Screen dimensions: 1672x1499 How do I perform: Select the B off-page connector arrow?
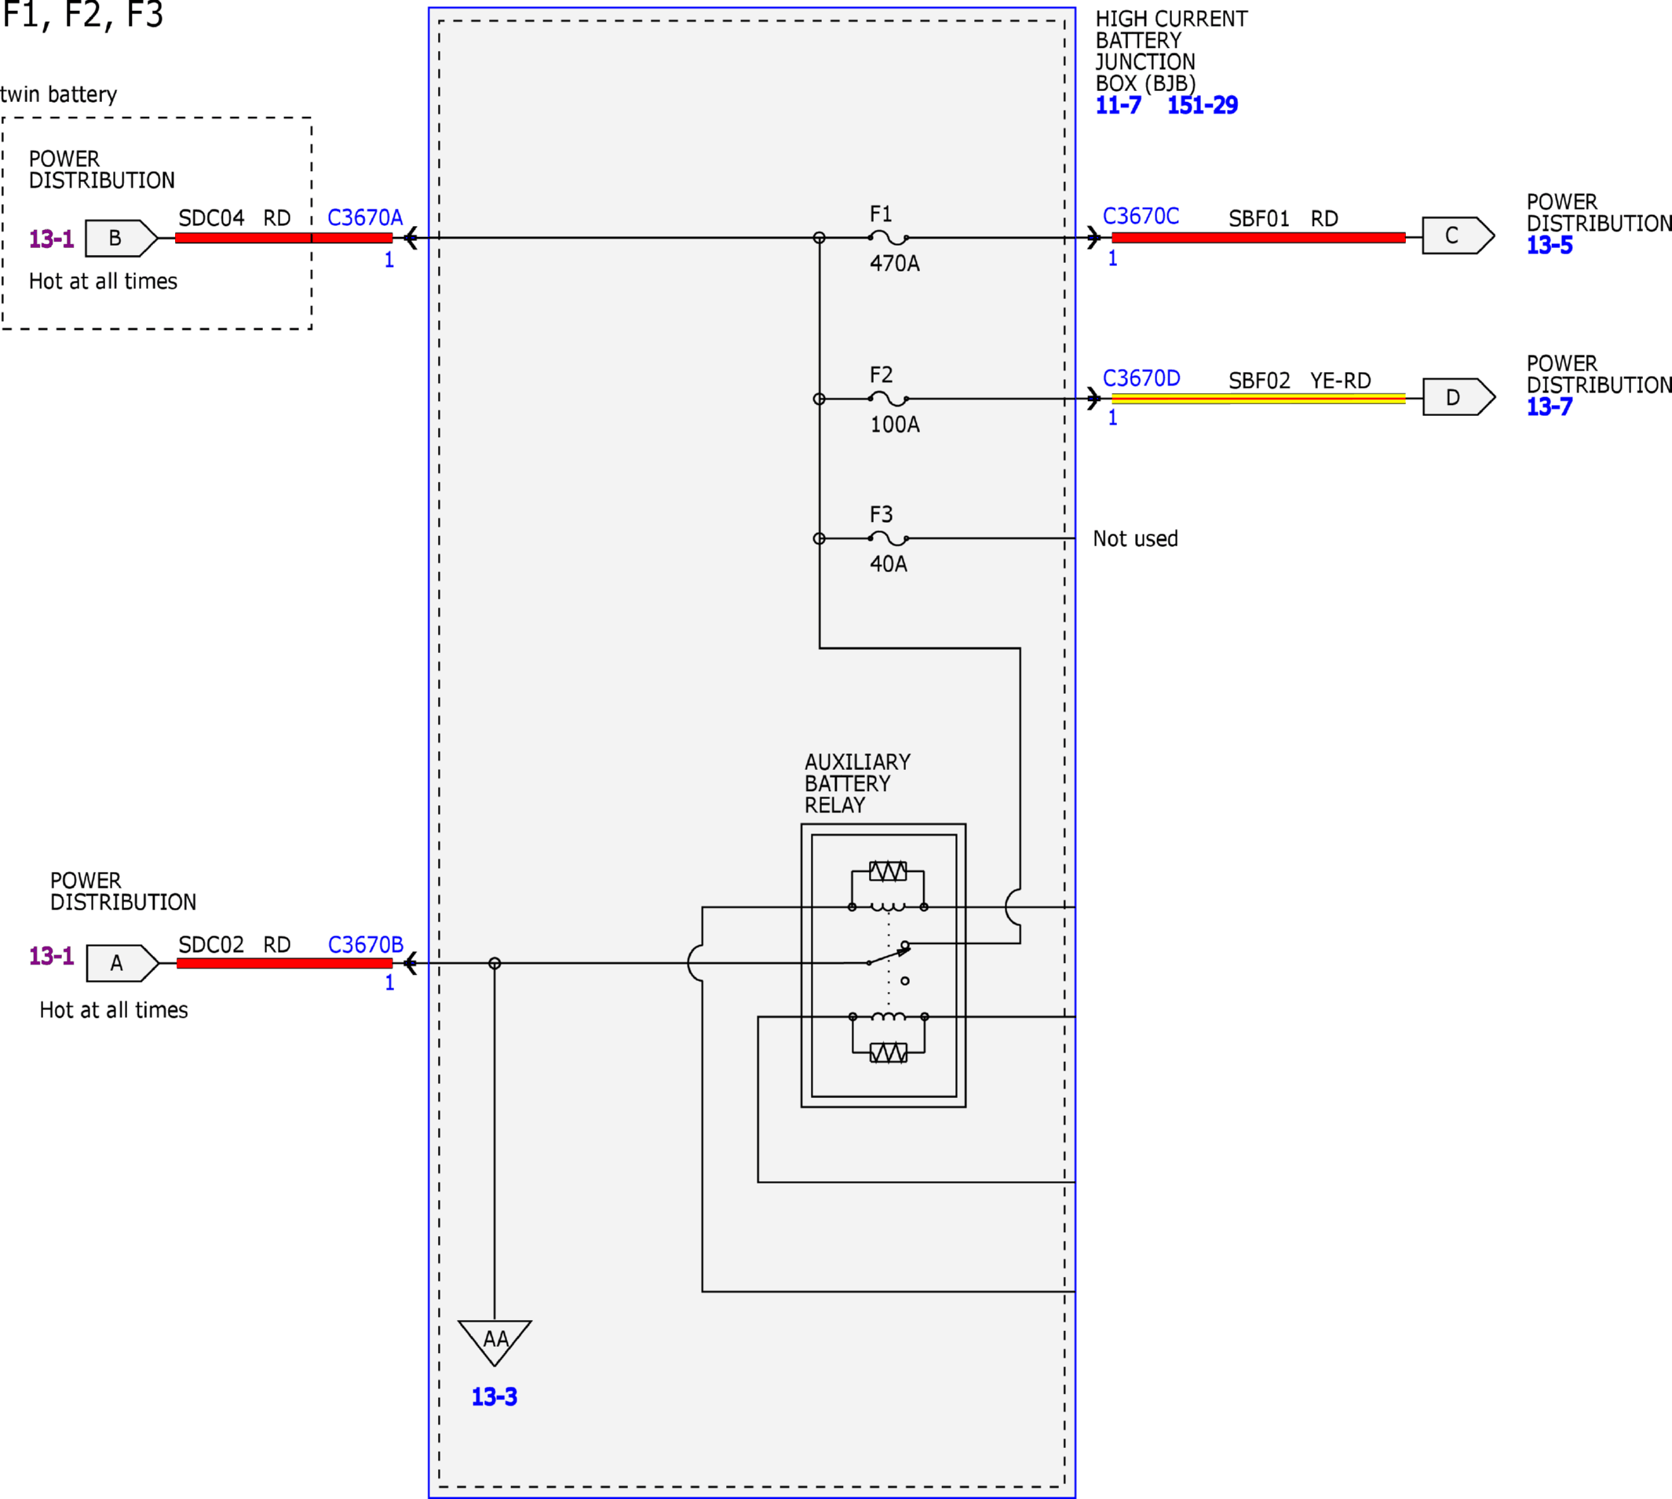click(x=122, y=238)
